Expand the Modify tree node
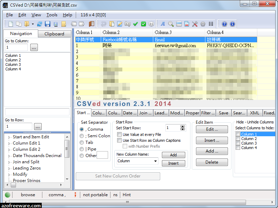 coord(9,175)
